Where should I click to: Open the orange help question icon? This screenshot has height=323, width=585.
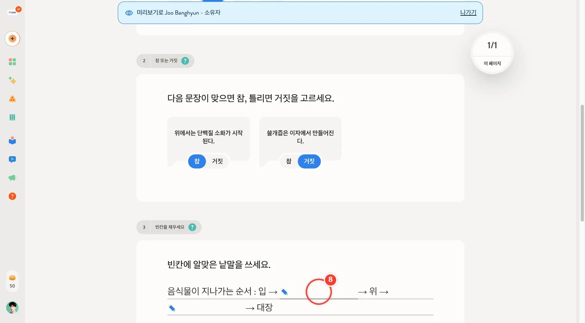click(x=12, y=196)
